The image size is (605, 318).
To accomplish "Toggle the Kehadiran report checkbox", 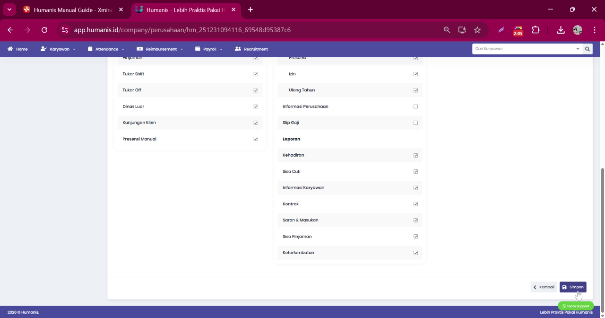I will tap(416, 155).
